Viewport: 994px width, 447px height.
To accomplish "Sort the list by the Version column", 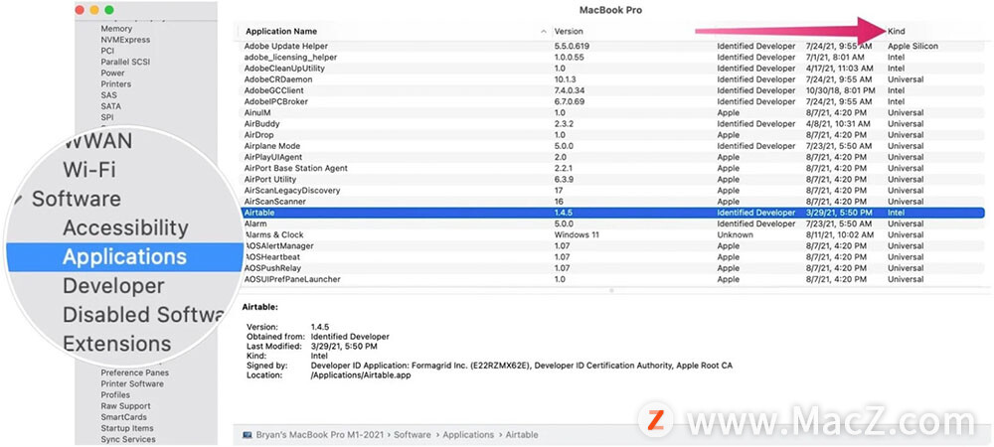I will [569, 31].
